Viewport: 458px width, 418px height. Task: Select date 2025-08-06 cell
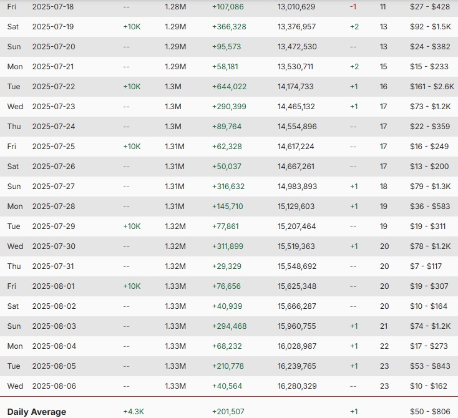(x=54, y=386)
